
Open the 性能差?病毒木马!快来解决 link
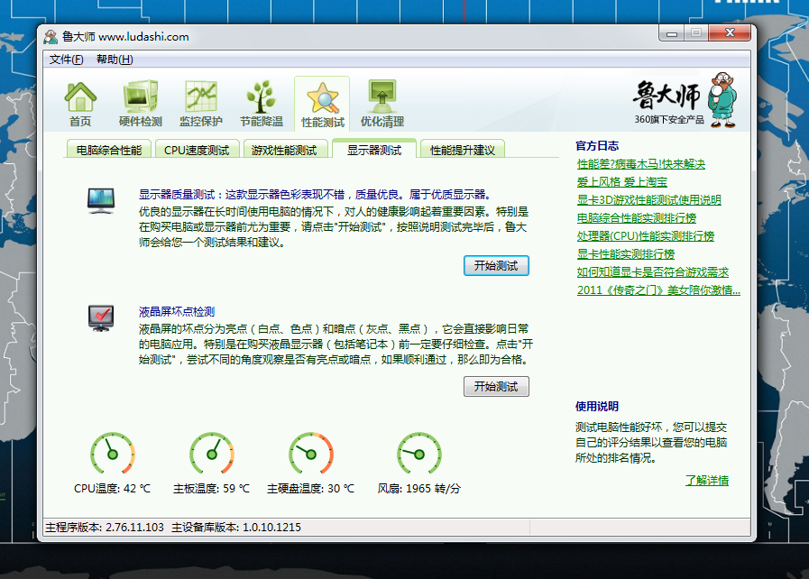(641, 164)
